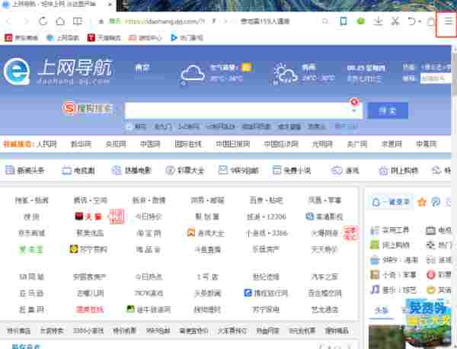Viewport: 457px width, 349px height.
Task: Click the orange star icon in right panel
Action: [x=422, y=202]
